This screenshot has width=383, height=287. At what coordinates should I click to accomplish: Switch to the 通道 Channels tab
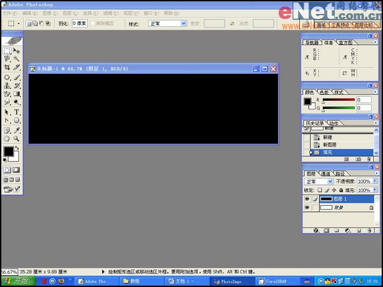(x=326, y=174)
